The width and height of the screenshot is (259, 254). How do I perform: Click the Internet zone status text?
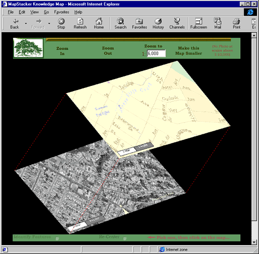(x=177, y=250)
